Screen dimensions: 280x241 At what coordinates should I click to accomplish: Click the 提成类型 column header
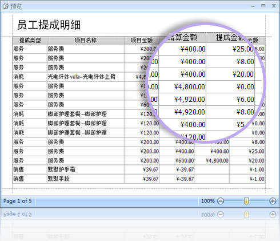coord(30,41)
